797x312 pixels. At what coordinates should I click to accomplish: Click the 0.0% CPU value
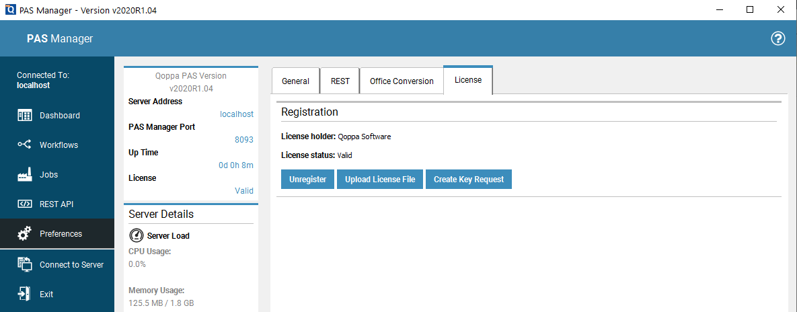pos(137,264)
